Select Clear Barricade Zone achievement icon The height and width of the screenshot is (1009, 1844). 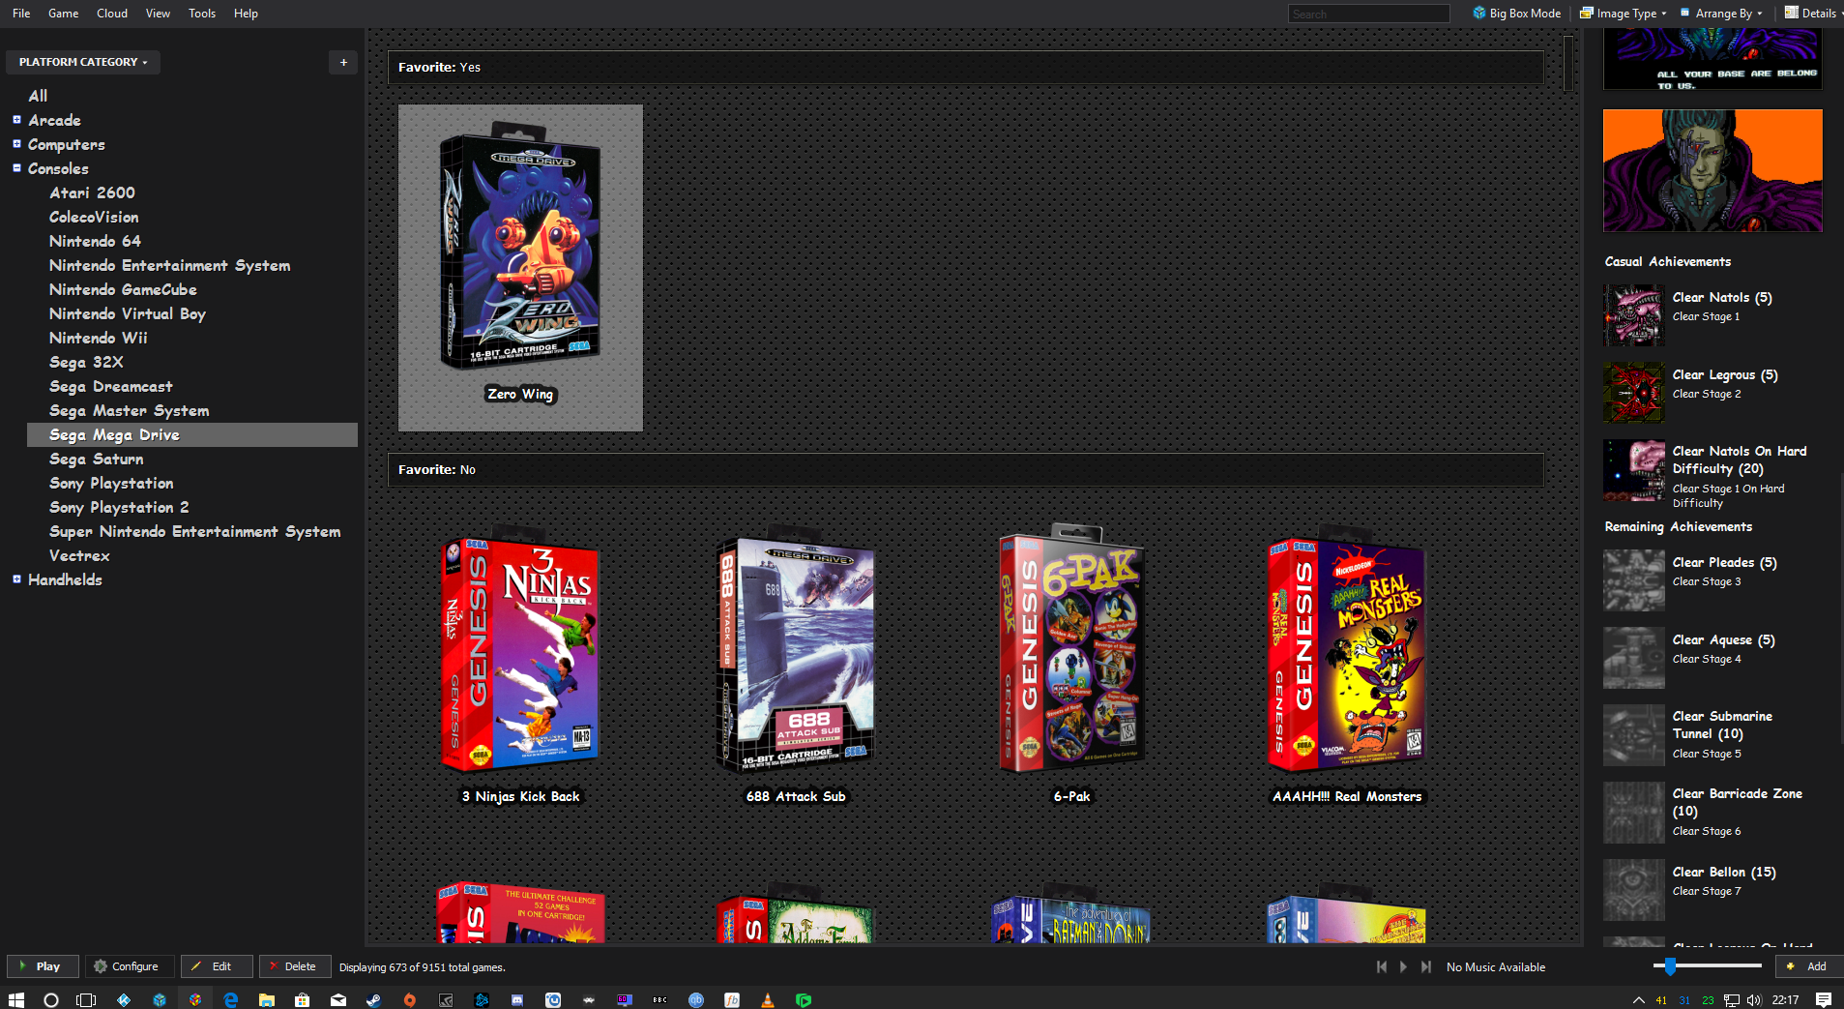tap(1634, 813)
